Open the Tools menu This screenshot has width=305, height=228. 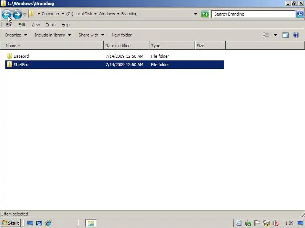click(51, 25)
